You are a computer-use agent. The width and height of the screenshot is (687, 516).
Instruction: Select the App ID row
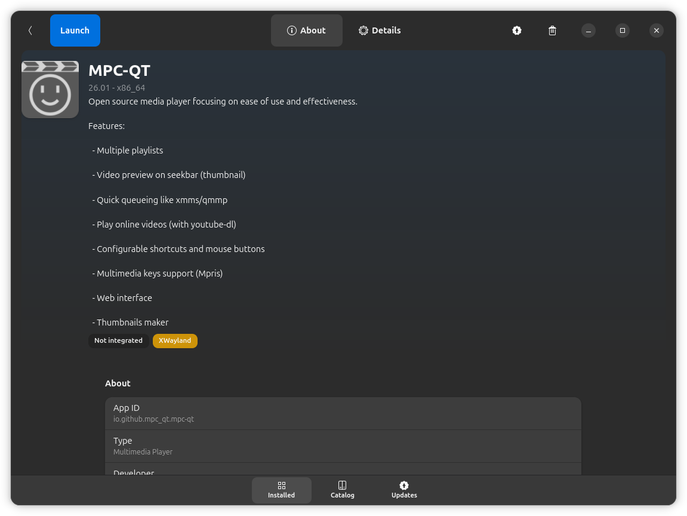coord(343,413)
